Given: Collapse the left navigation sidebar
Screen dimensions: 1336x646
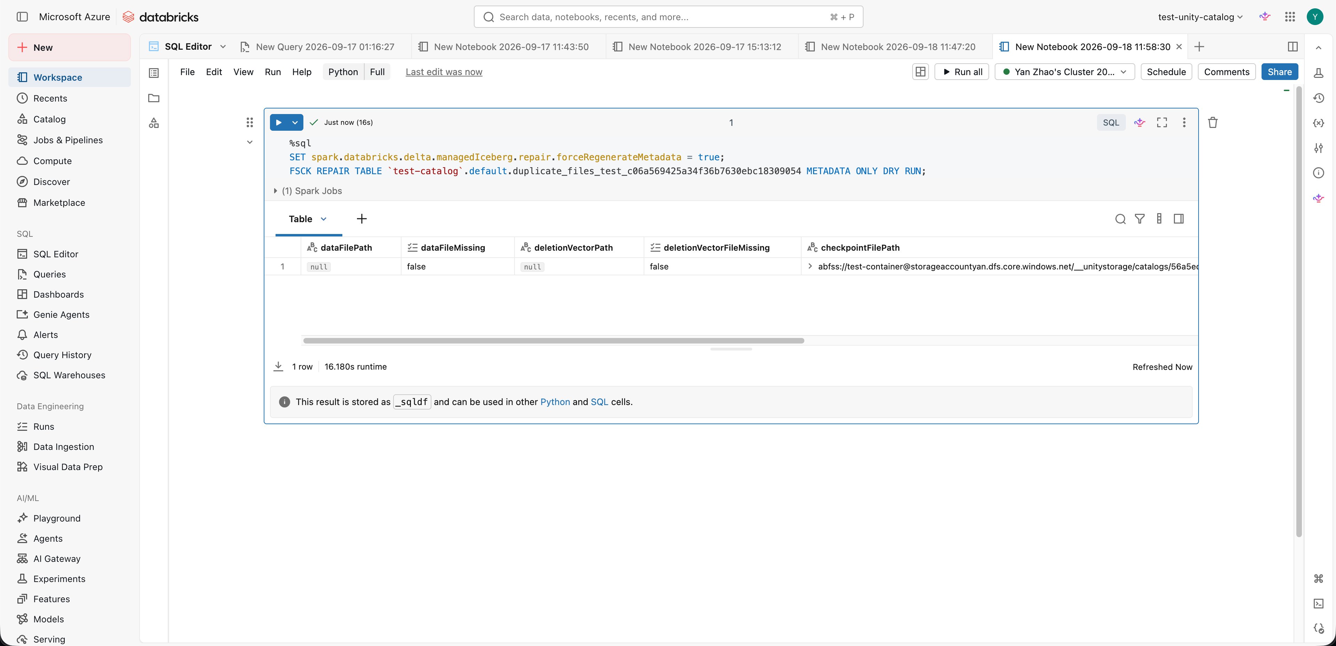Looking at the screenshot, I should (x=22, y=17).
